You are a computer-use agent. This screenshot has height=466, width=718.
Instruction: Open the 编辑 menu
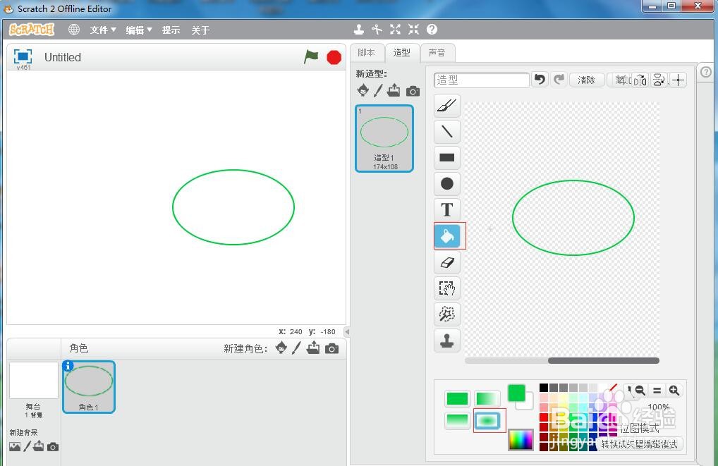pos(138,30)
